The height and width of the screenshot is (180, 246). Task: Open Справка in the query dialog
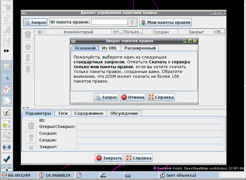pyautogui.click(x=161, y=97)
